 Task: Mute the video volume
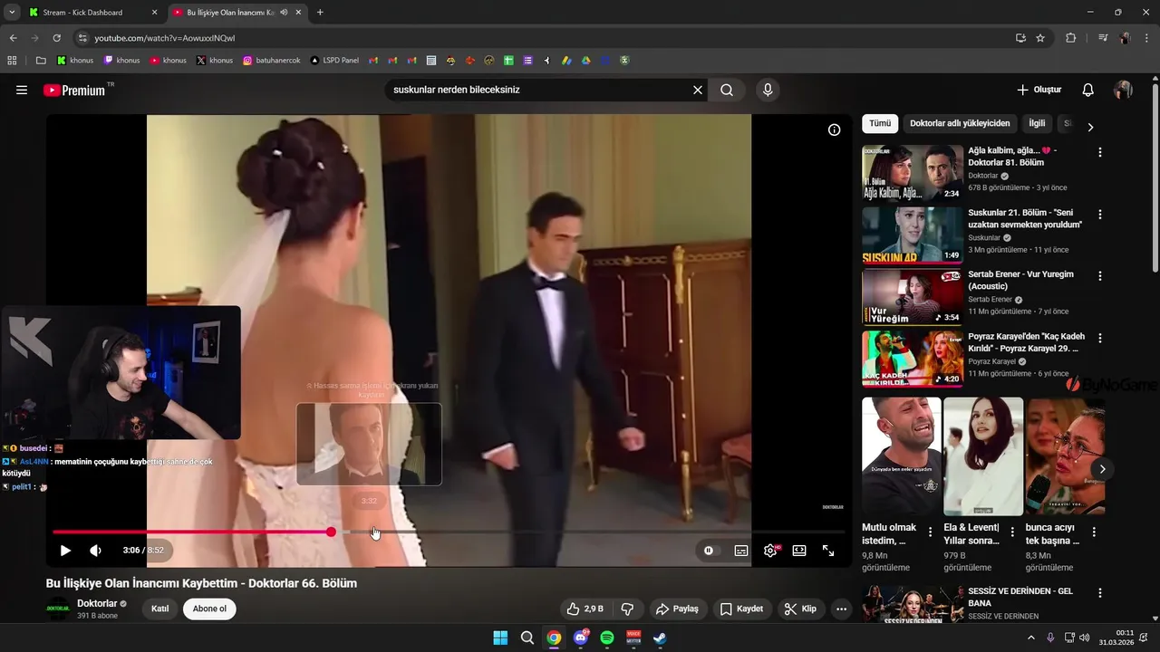[95, 551]
